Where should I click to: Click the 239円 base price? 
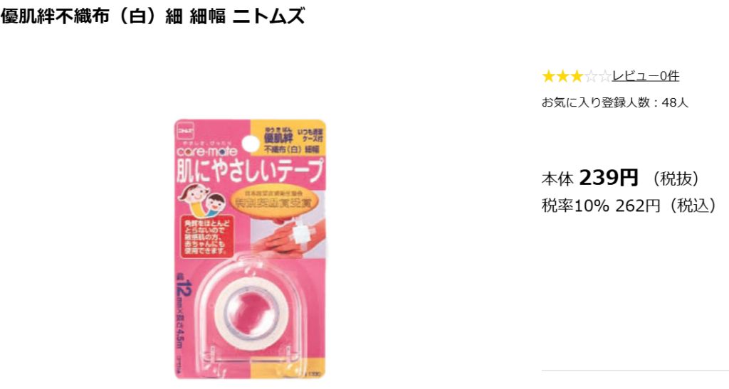pos(609,178)
